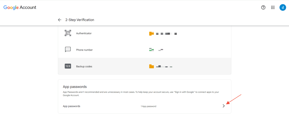Click the Backup codes 123 icon

tap(68, 66)
